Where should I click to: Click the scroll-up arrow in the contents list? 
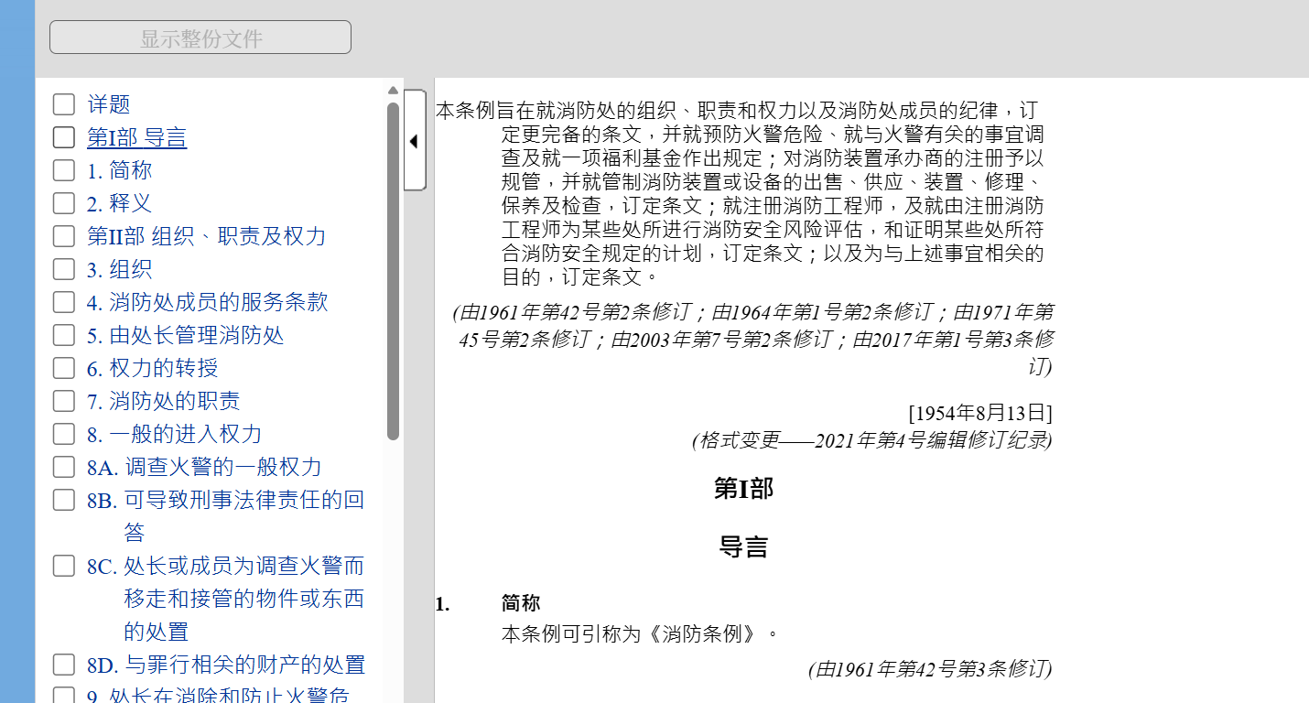pyautogui.click(x=393, y=91)
